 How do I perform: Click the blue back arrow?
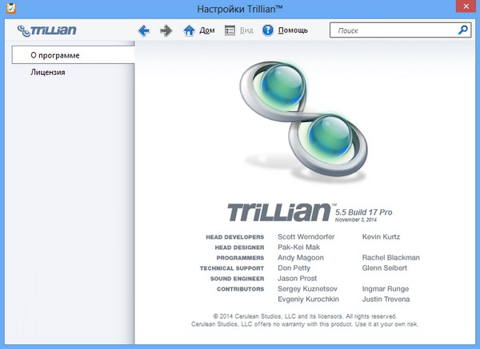coord(144,31)
